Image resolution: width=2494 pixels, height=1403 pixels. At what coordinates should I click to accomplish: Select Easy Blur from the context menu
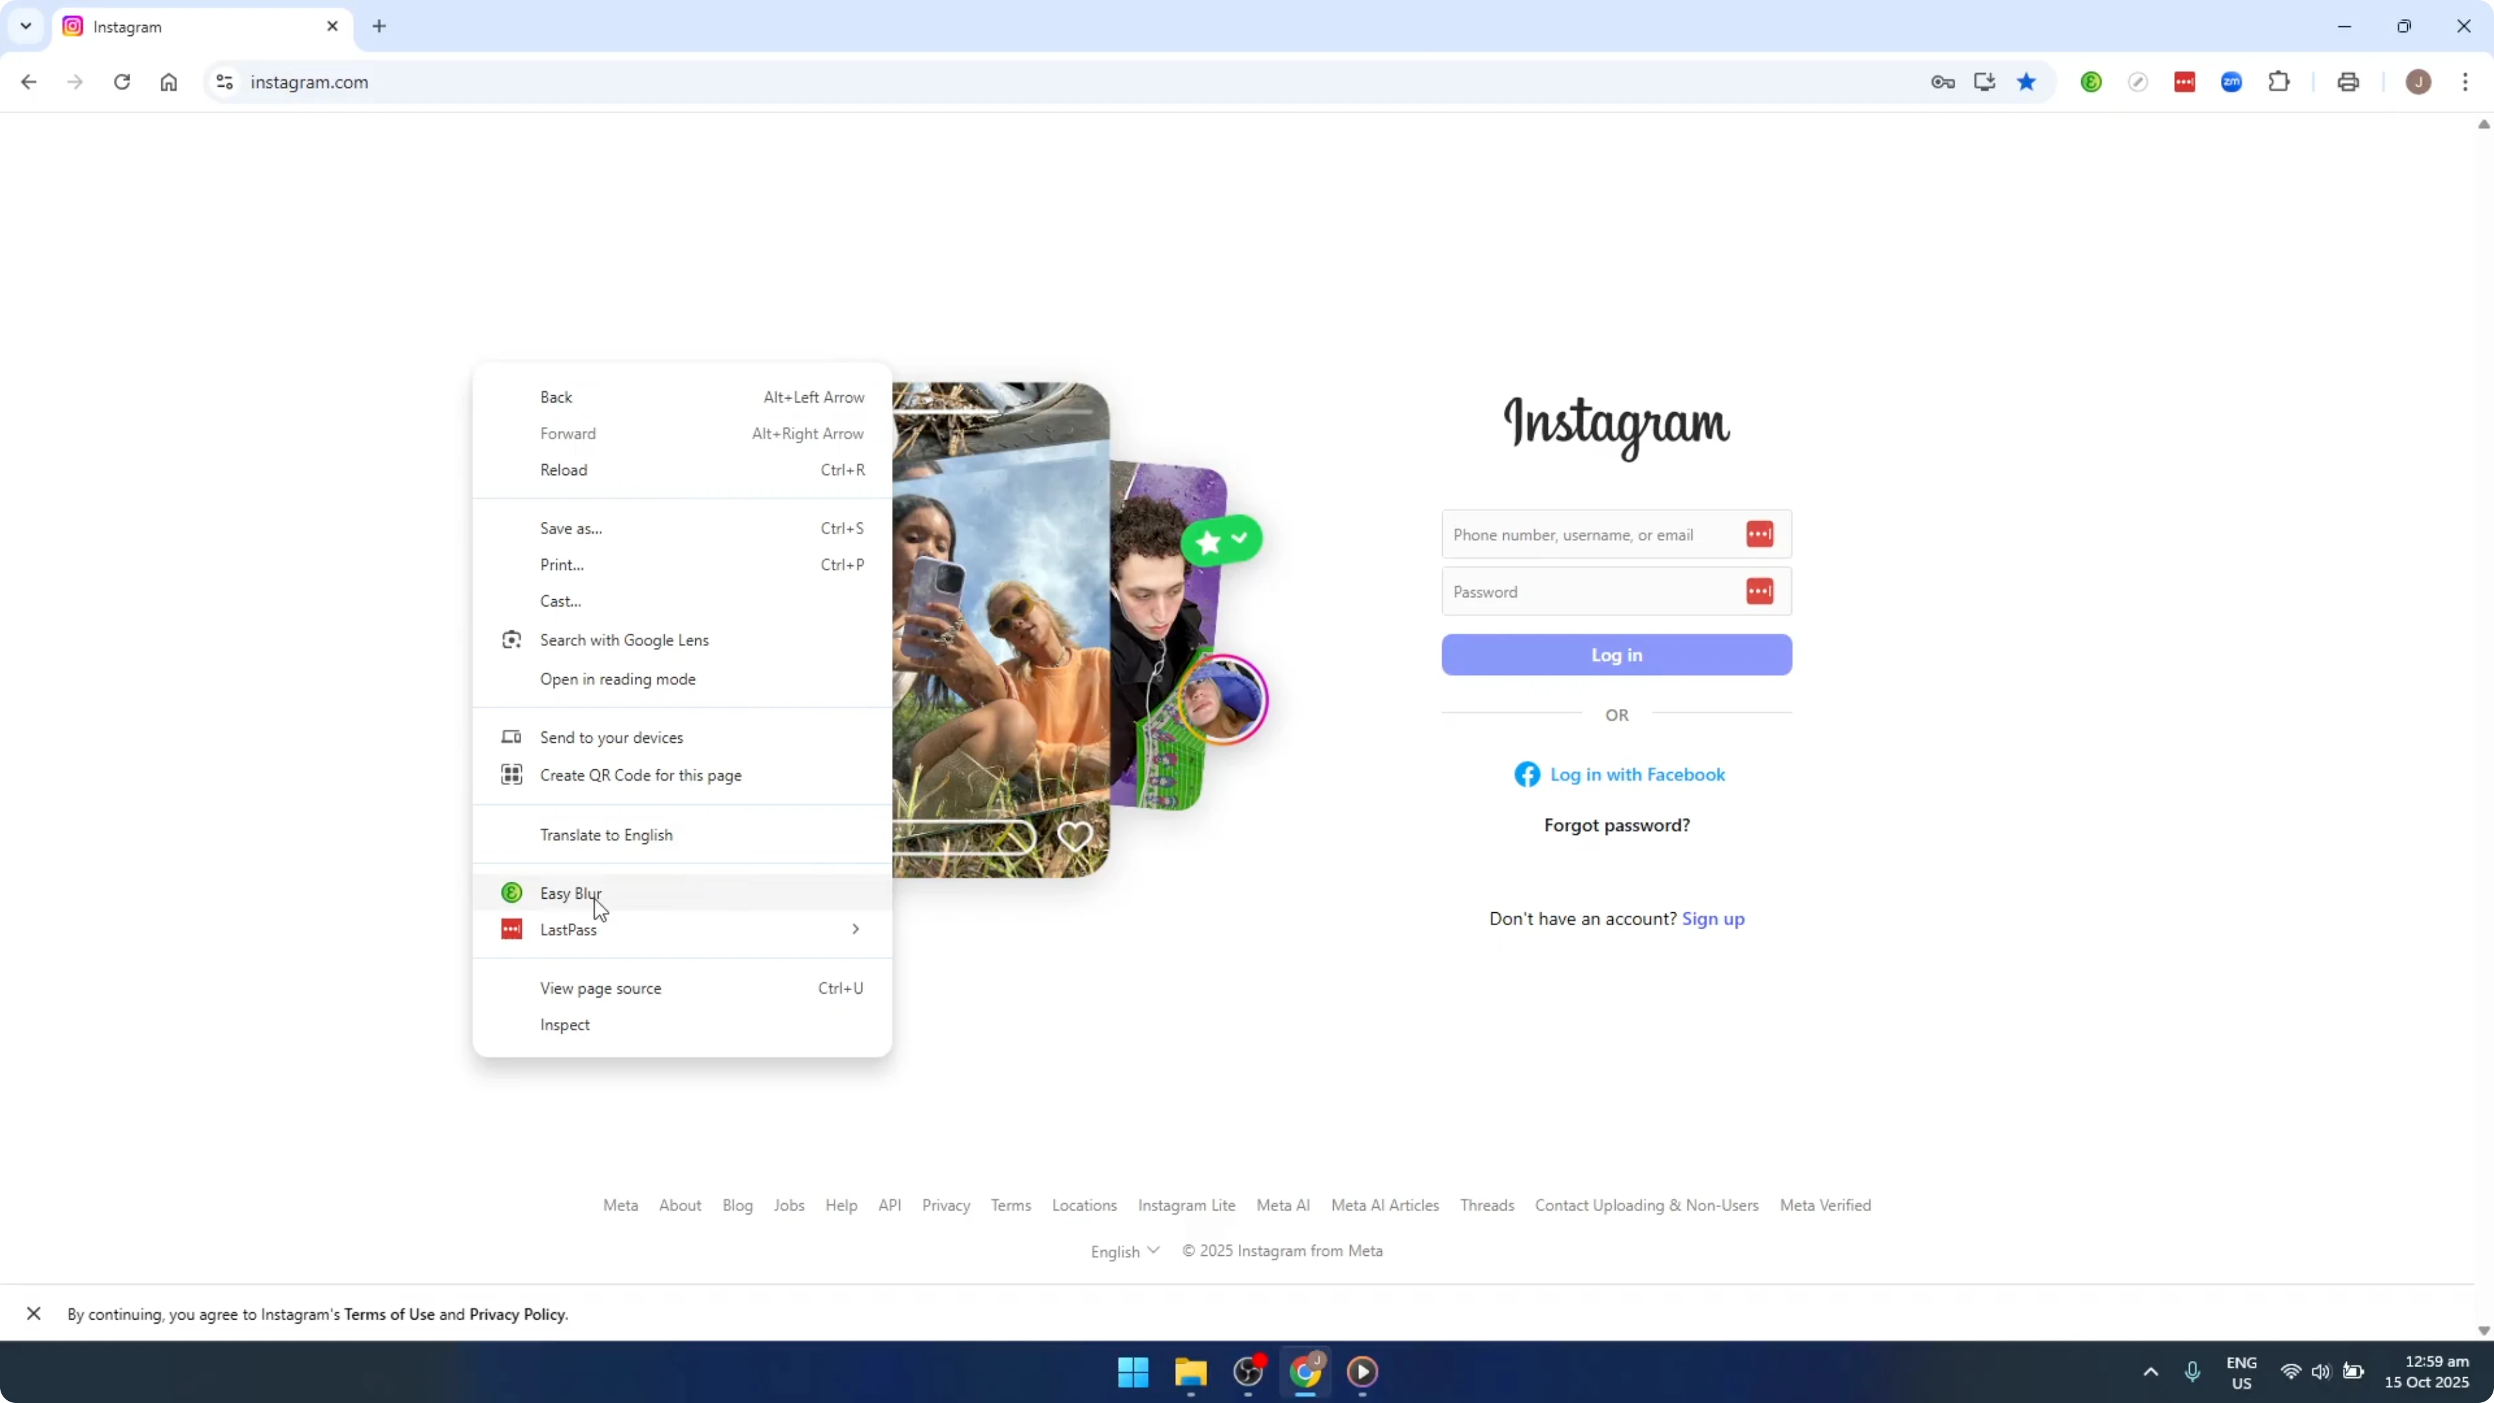click(570, 892)
